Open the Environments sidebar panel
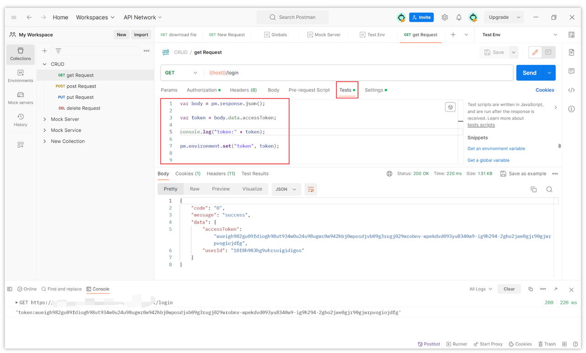The image size is (586, 353). point(21,76)
